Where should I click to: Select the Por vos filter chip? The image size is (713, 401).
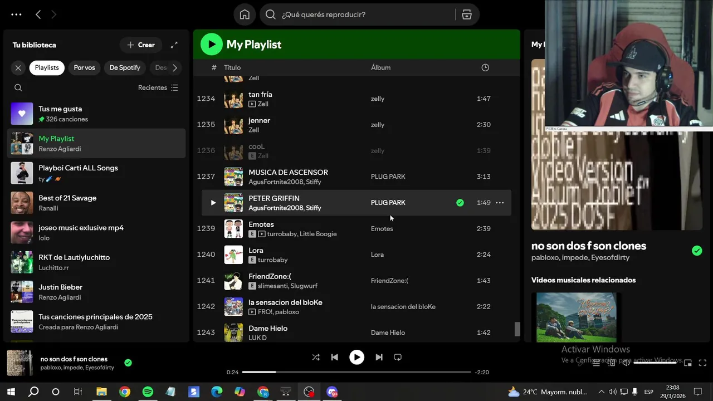tap(84, 68)
